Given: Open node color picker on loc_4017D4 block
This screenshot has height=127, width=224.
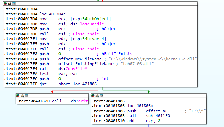Looking at the screenshot, I should (5, 4).
